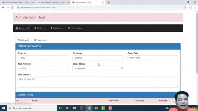Viewport: 198px width, 111px height.
Task: Click the Quantity column header
Action: (x=140, y=101)
